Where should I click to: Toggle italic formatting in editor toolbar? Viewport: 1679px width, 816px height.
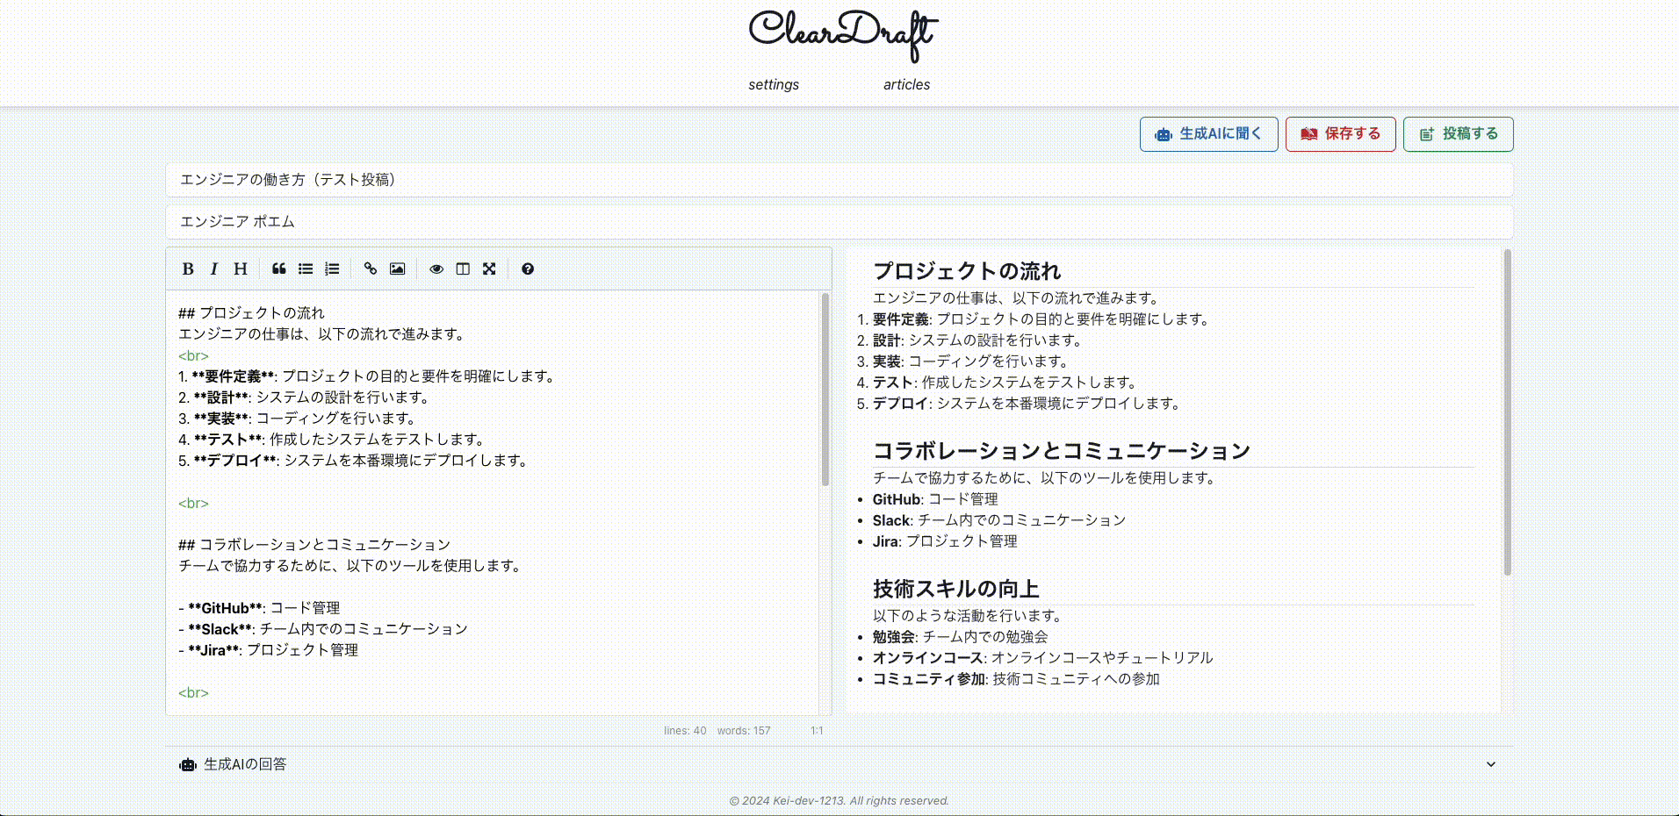tap(213, 269)
